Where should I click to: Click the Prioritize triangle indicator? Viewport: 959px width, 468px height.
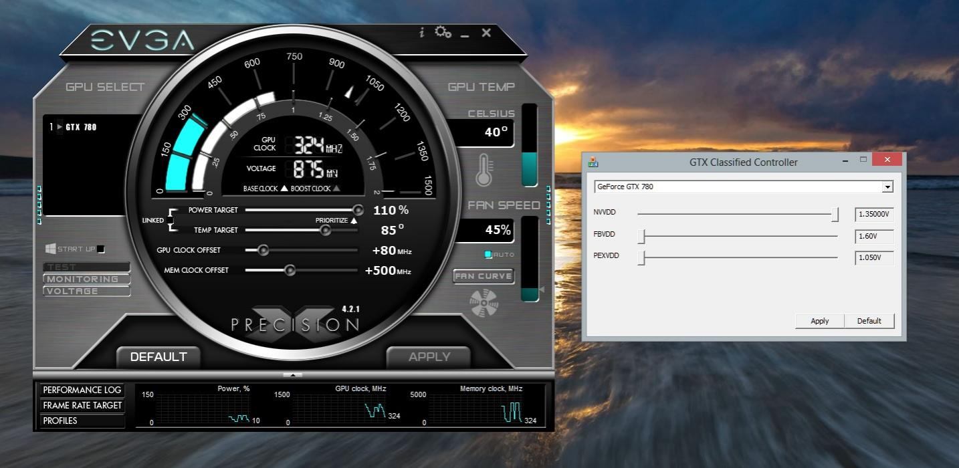point(354,221)
